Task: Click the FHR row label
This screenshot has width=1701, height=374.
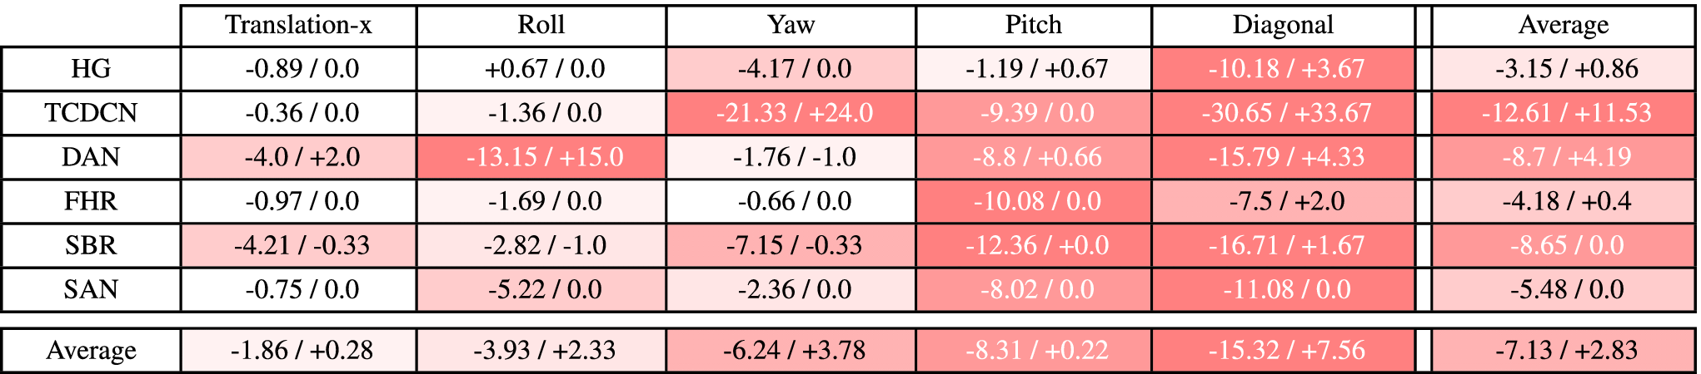Action: pos(91,201)
